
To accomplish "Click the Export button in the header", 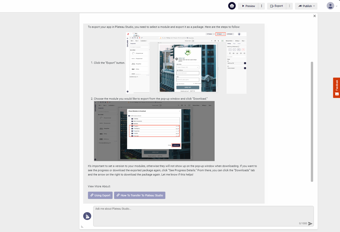I will 276,6.
